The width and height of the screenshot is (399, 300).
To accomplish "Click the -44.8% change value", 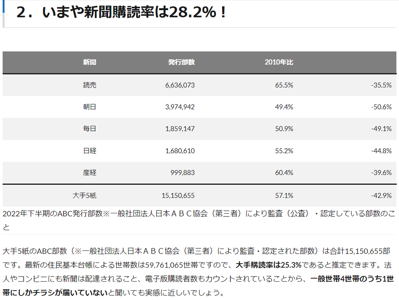I will coord(381,151).
